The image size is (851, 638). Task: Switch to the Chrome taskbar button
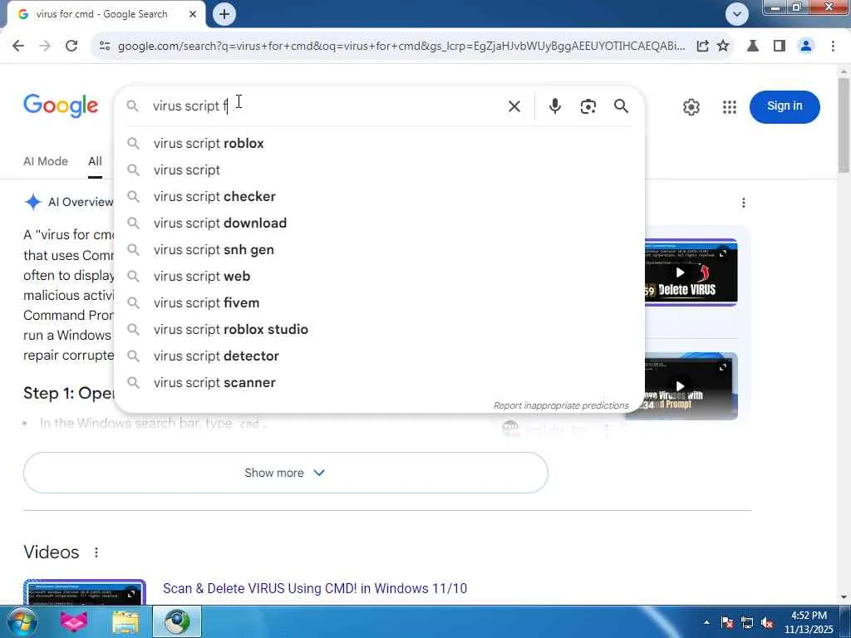pyautogui.click(x=177, y=622)
